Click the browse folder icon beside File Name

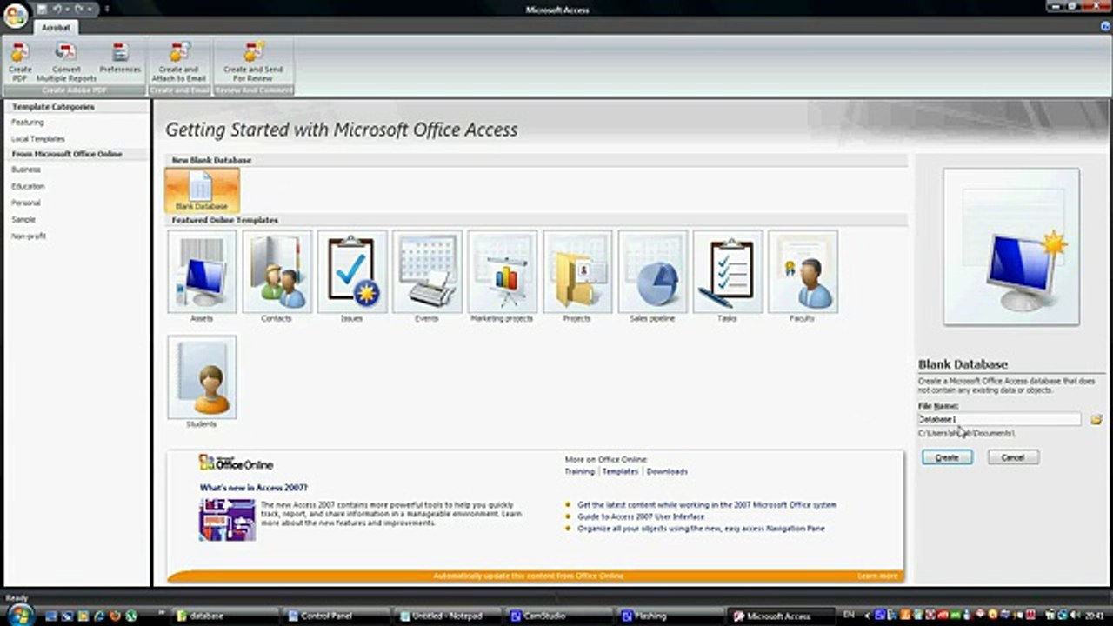point(1096,420)
